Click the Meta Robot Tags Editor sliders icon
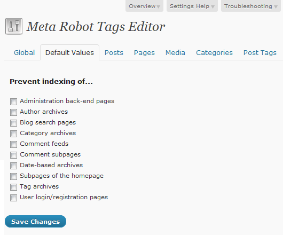 [14, 26]
